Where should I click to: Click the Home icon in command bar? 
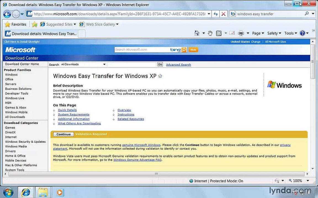pos(197,33)
